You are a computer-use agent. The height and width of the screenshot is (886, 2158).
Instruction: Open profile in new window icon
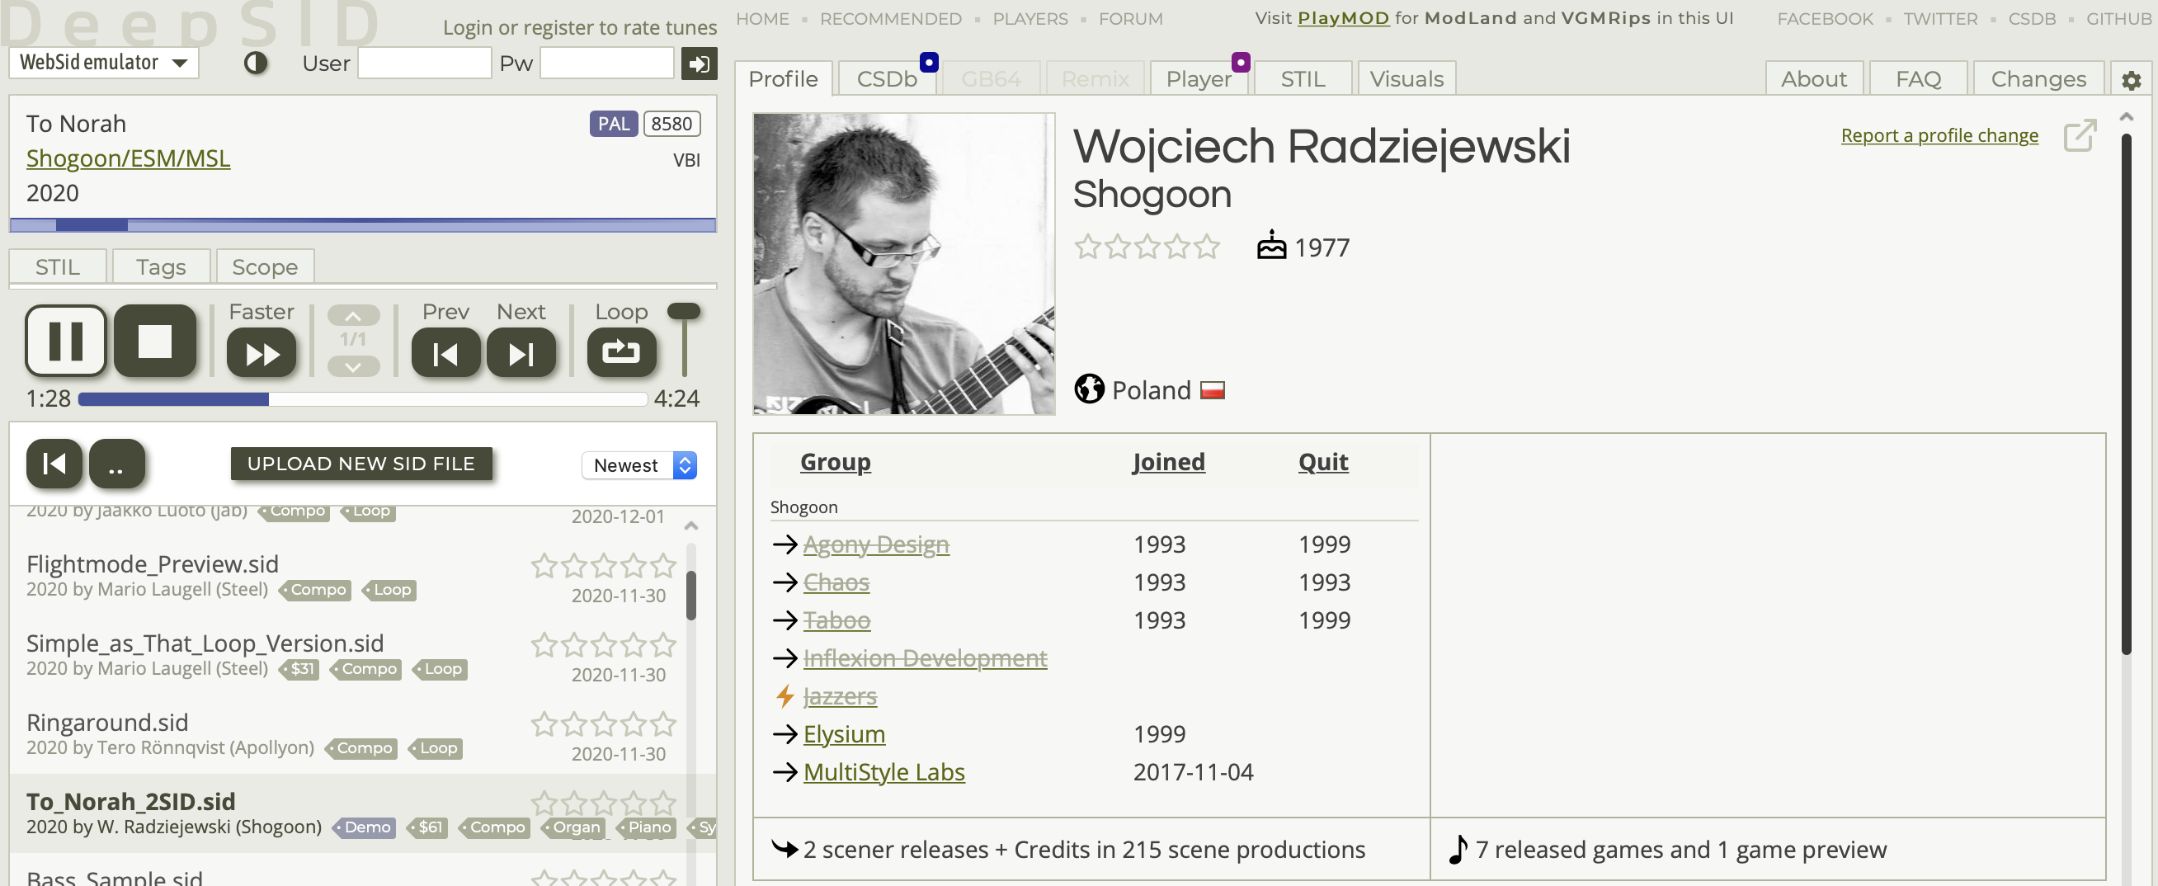[2080, 135]
